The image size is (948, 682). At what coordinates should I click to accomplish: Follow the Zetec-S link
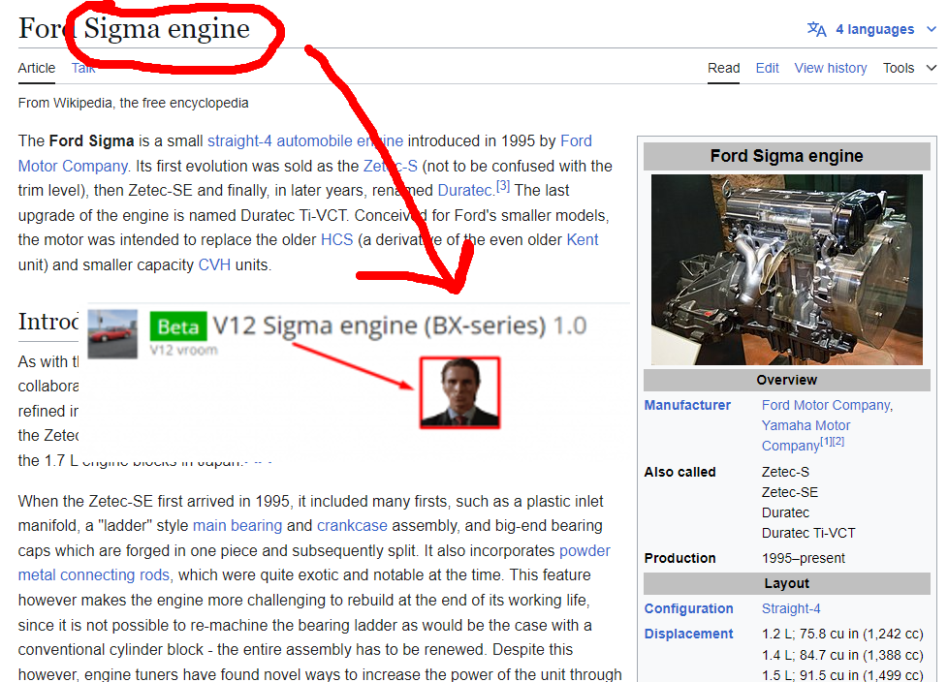coord(390,166)
